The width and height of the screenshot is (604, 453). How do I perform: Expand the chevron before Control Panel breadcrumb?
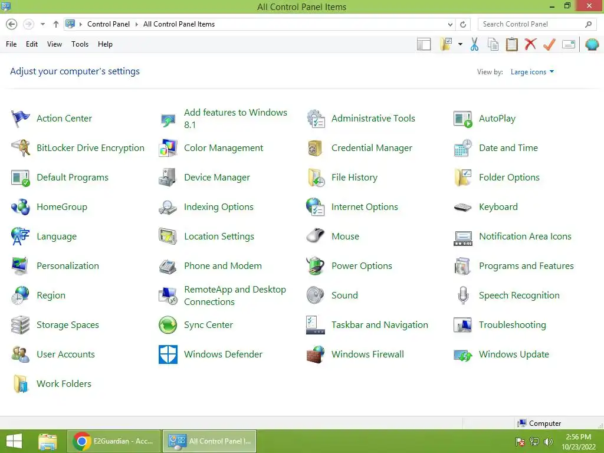[81, 24]
